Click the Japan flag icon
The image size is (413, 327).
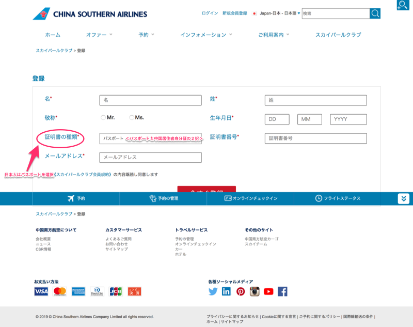coord(255,13)
